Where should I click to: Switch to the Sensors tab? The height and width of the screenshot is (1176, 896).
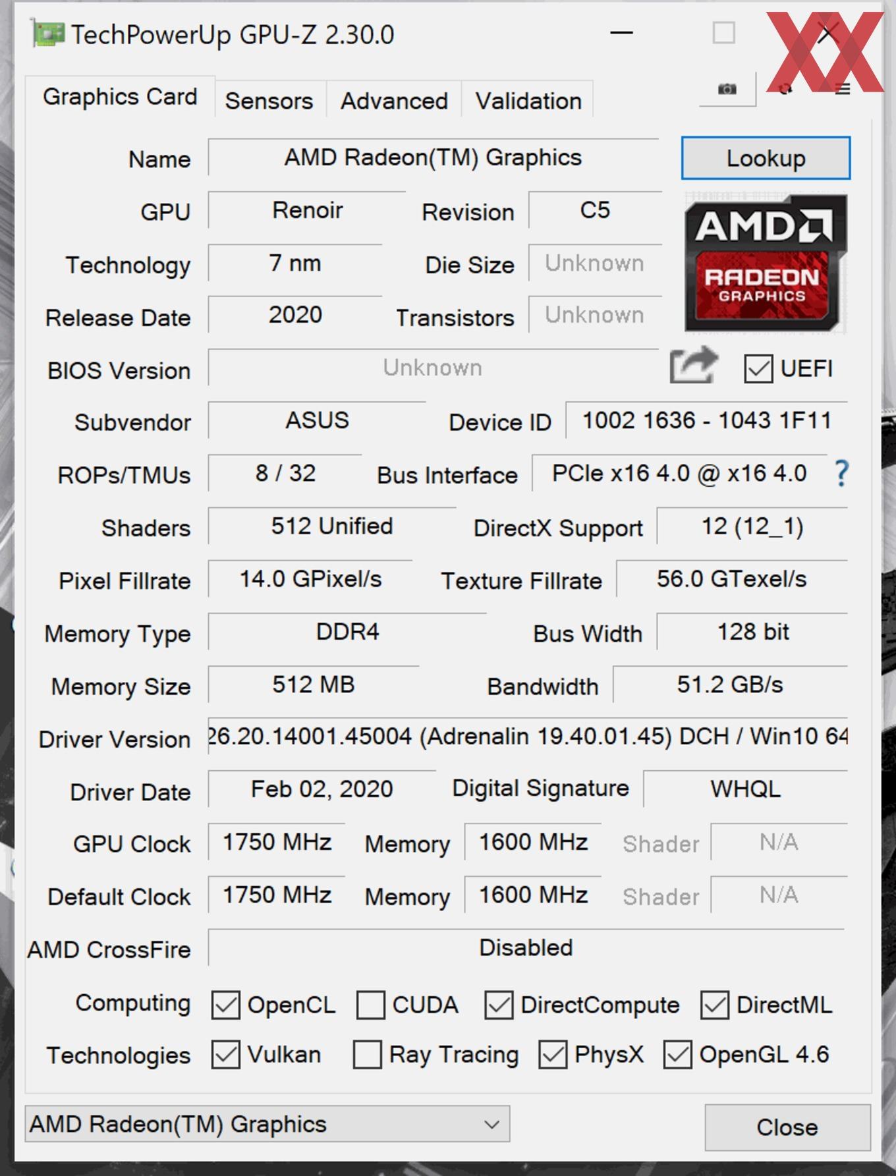tap(269, 101)
